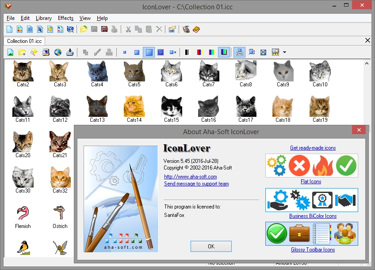Open the File menu
The height and width of the screenshot is (270, 375).
point(11,18)
